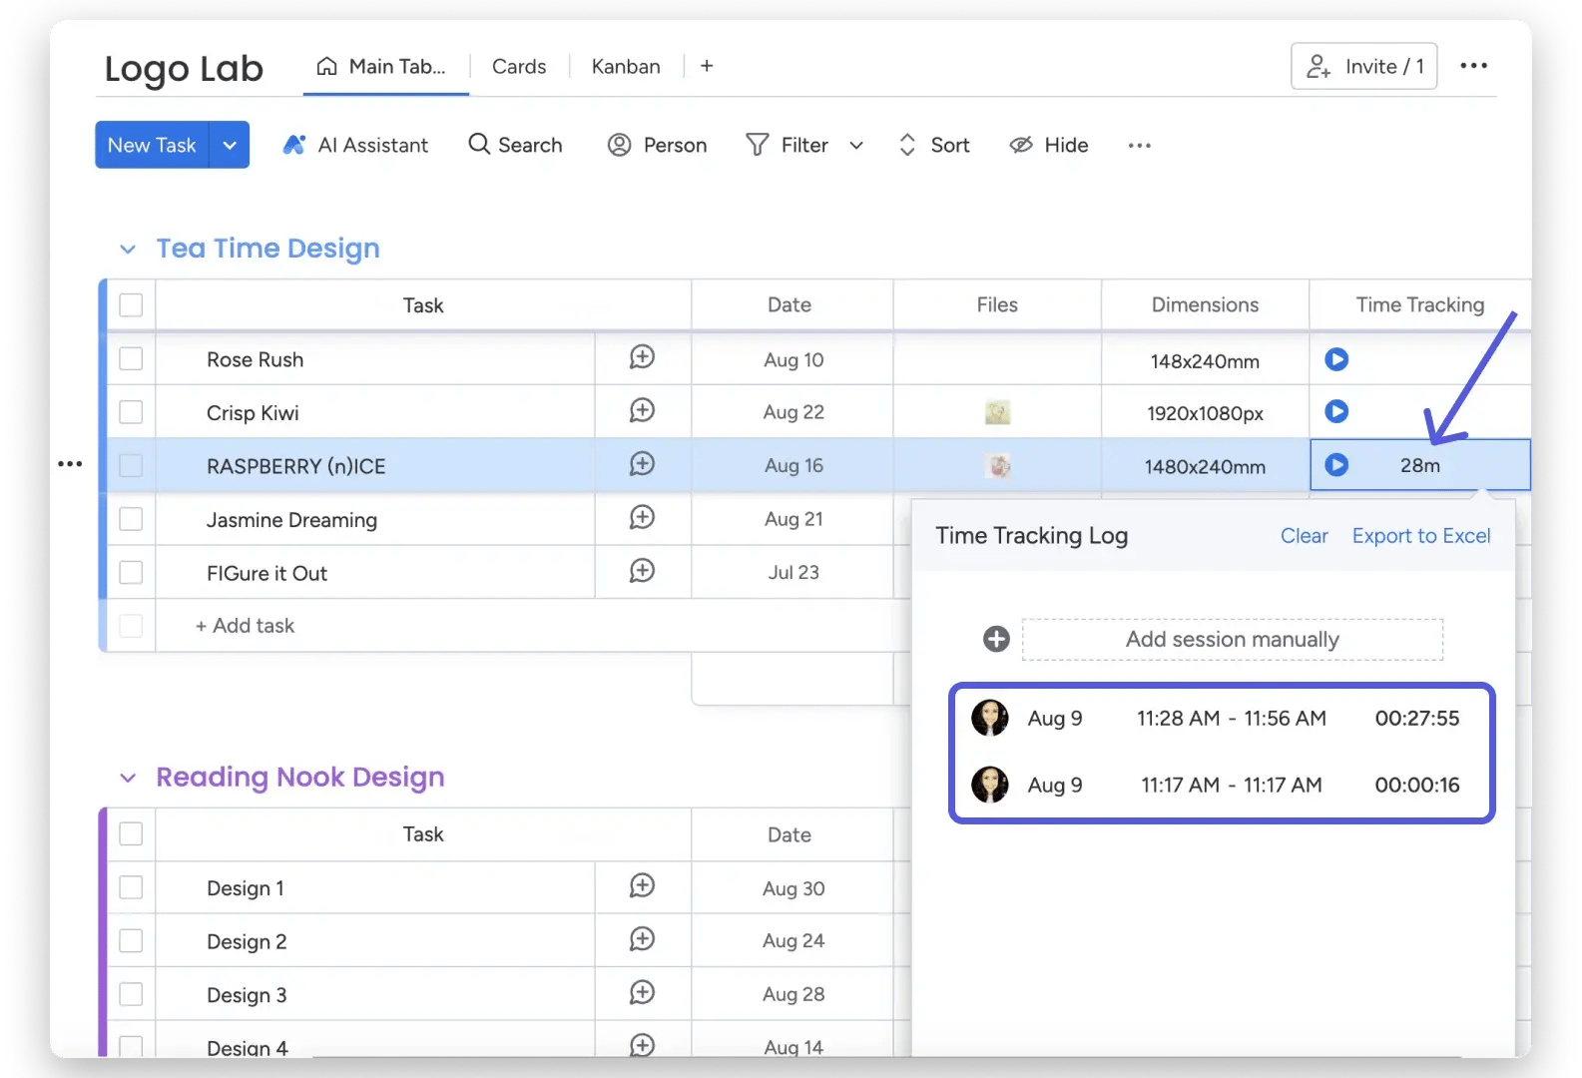Screen dimensions: 1582x1078
Task: Click Invite / 1 button
Action: 1363,66
